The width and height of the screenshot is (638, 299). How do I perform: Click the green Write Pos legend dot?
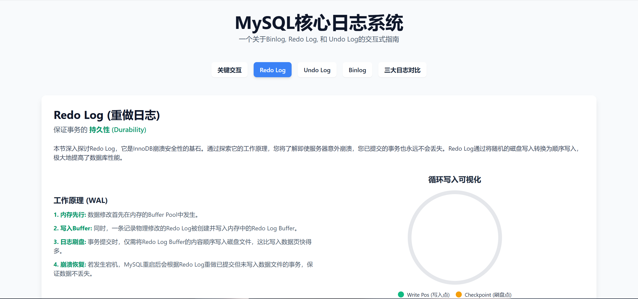pos(401,294)
